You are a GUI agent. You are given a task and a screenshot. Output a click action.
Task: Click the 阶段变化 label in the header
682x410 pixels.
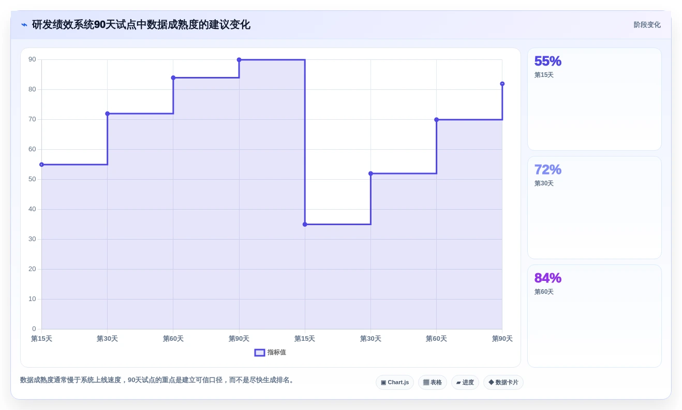(647, 25)
